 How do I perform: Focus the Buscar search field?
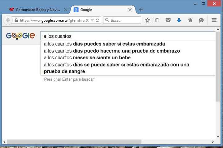(x=122, y=20)
